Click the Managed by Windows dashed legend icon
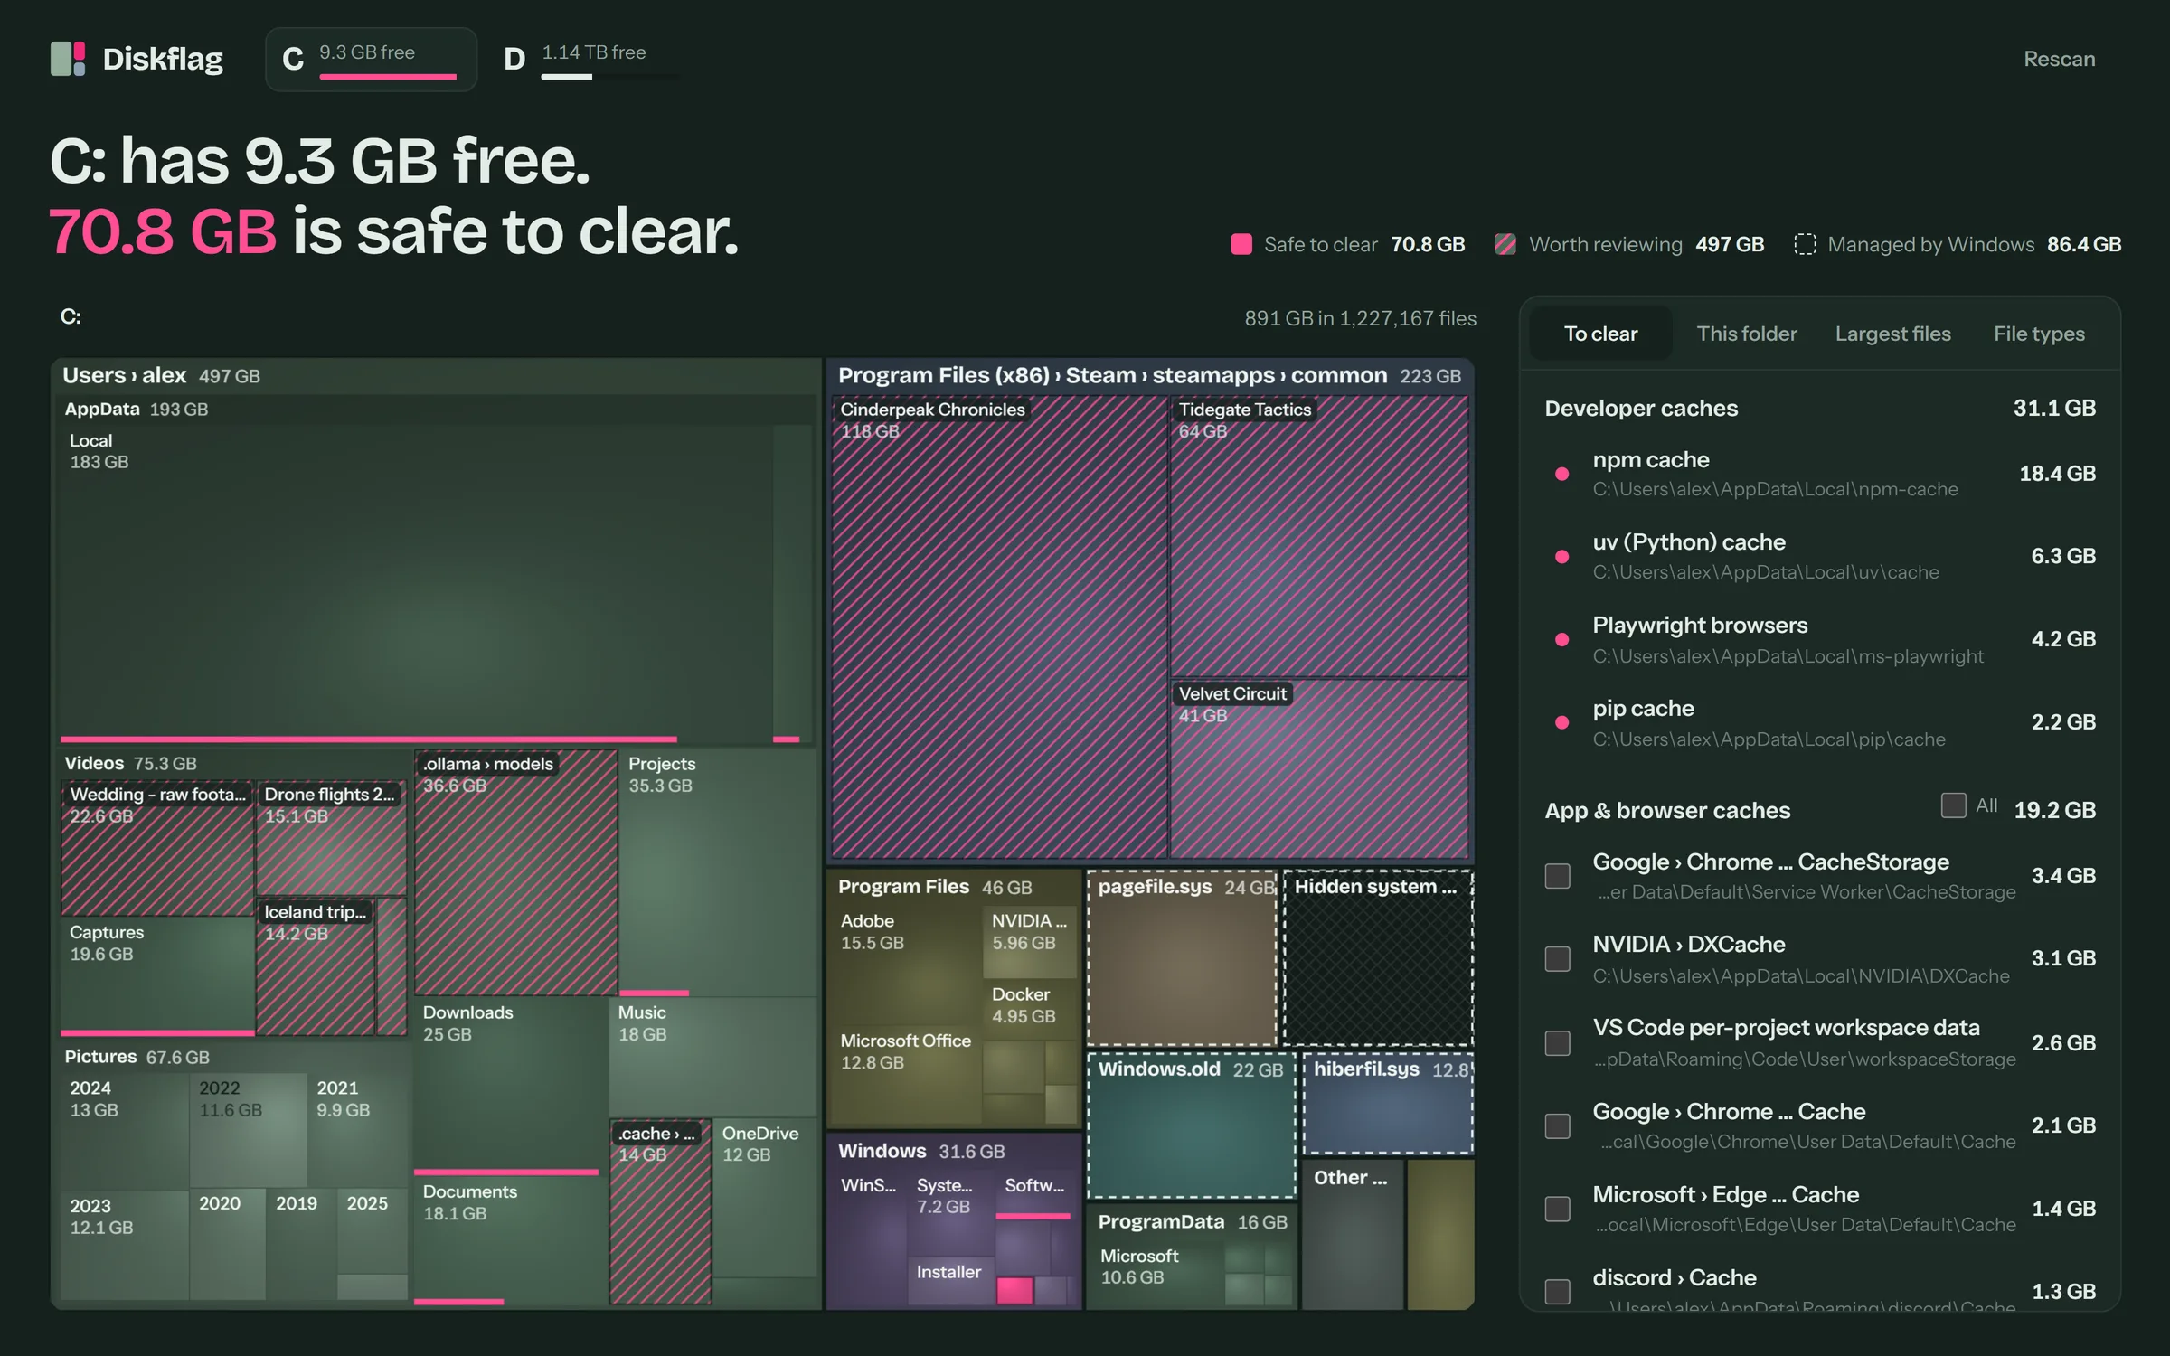 point(1805,244)
